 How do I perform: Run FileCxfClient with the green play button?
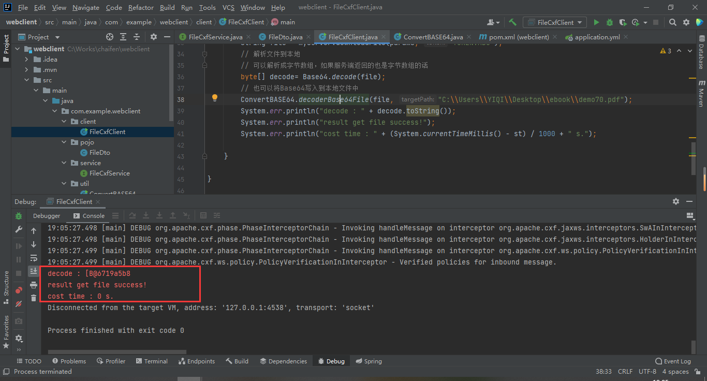pos(596,22)
